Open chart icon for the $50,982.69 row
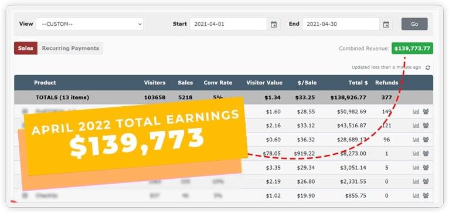Image resolution: width=449 pixels, height=213 pixels. point(416,111)
